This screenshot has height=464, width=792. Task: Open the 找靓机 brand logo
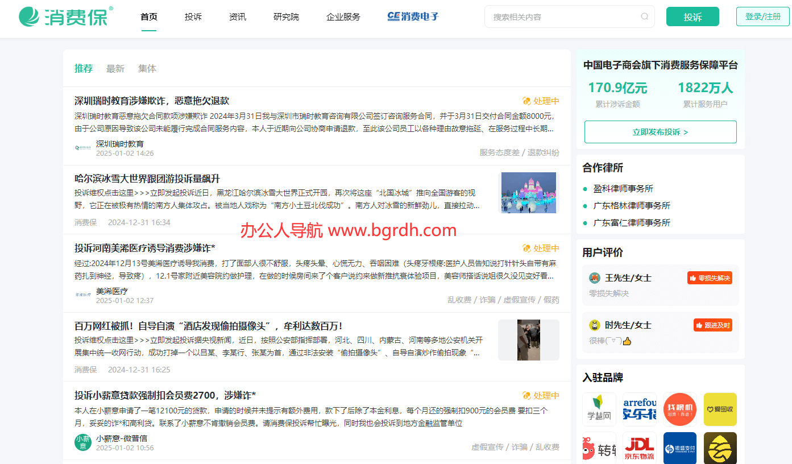(x=679, y=409)
